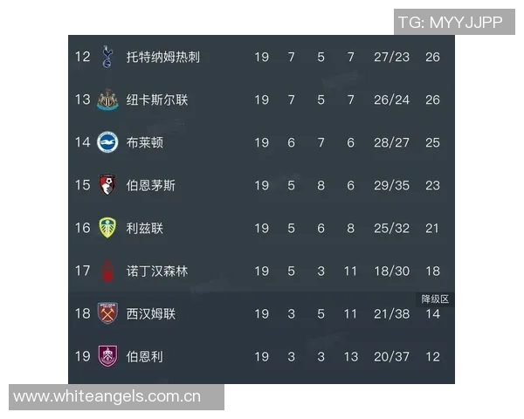Viewport: 524px width, 419px height.
Task: Click the Burnley club crest
Action: pyautogui.click(x=107, y=356)
